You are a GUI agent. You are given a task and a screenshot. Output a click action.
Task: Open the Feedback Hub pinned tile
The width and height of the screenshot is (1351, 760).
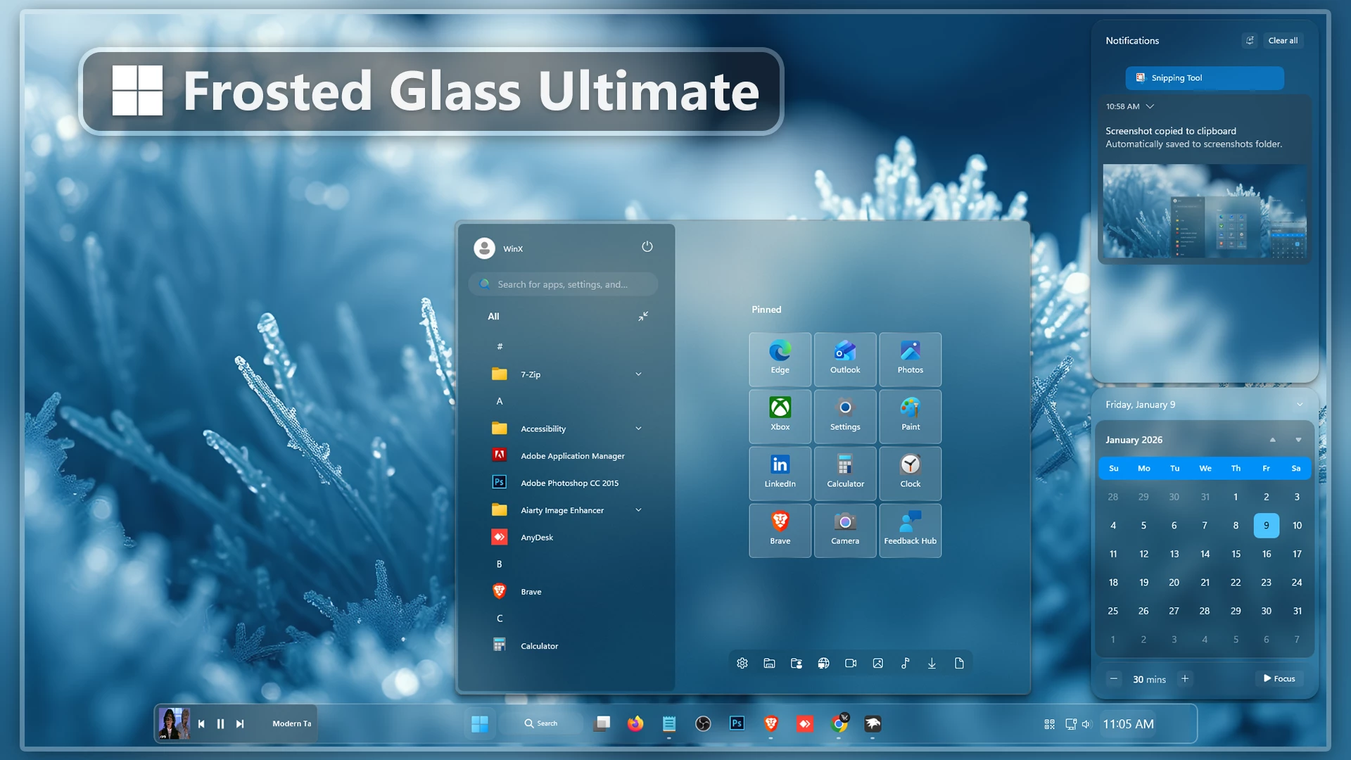tap(910, 530)
